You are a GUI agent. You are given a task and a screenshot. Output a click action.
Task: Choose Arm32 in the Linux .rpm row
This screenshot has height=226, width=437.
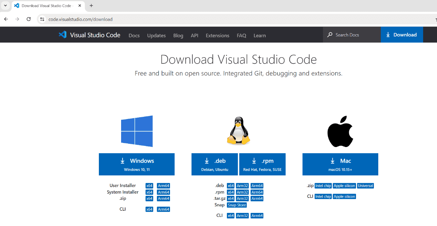242,192
